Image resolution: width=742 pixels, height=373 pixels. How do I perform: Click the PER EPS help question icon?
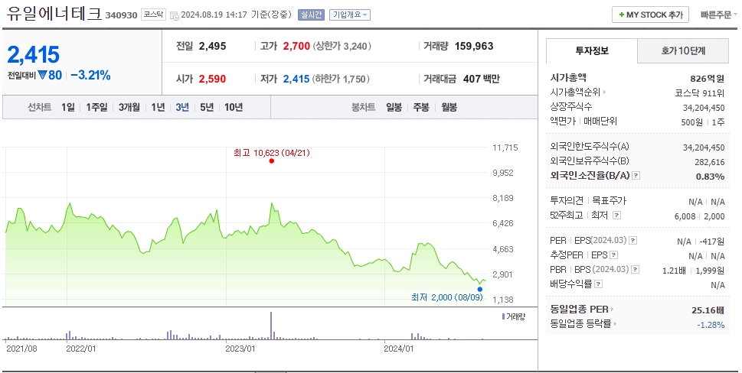pyautogui.click(x=632, y=241)
